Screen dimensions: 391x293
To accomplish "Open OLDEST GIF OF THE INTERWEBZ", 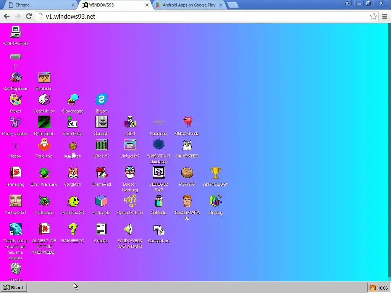I will (44, 229).
